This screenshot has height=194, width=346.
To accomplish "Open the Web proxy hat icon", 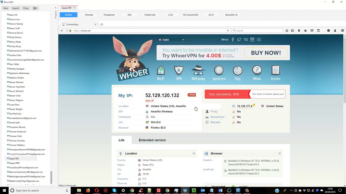I will 198,71.
